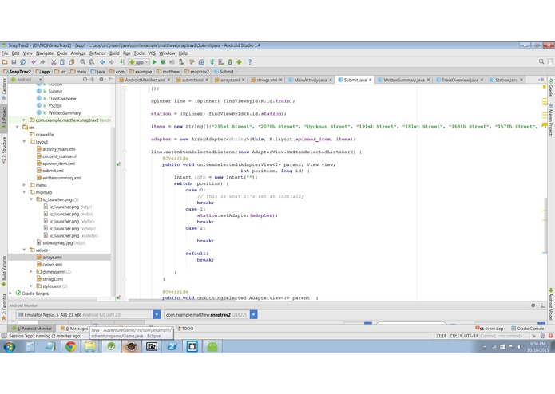Click the Search Everywhere magnifier icon
The height and width of the screenshot is (394, 555).
click(x=541, y=62)
